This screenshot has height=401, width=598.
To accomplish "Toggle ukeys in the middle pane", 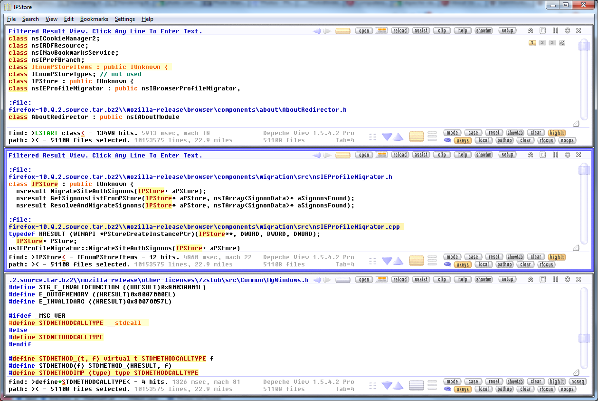I will [x=463, y=264].
